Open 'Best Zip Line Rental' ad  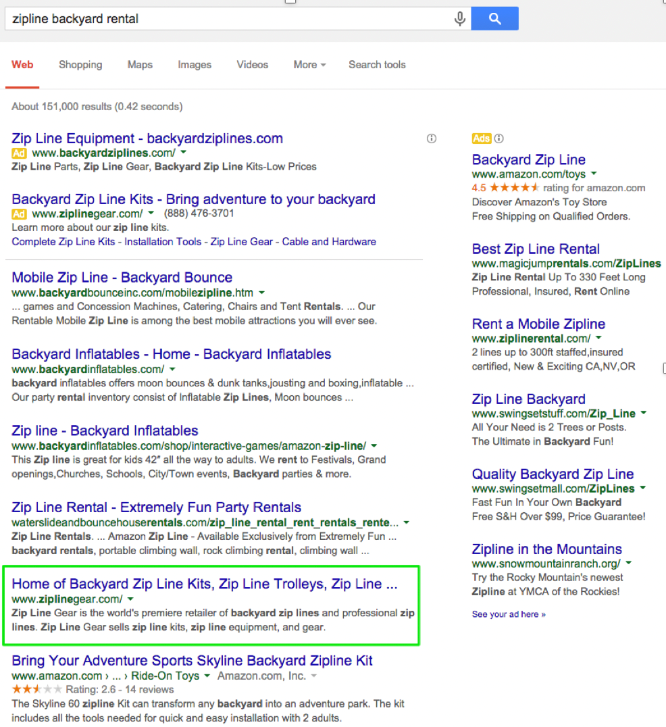pos(536,249)
